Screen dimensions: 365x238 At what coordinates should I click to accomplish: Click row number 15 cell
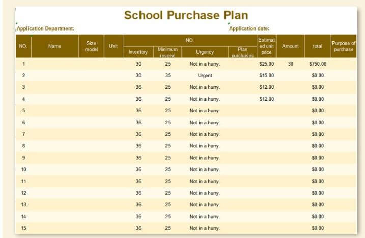tap(23, 228)
